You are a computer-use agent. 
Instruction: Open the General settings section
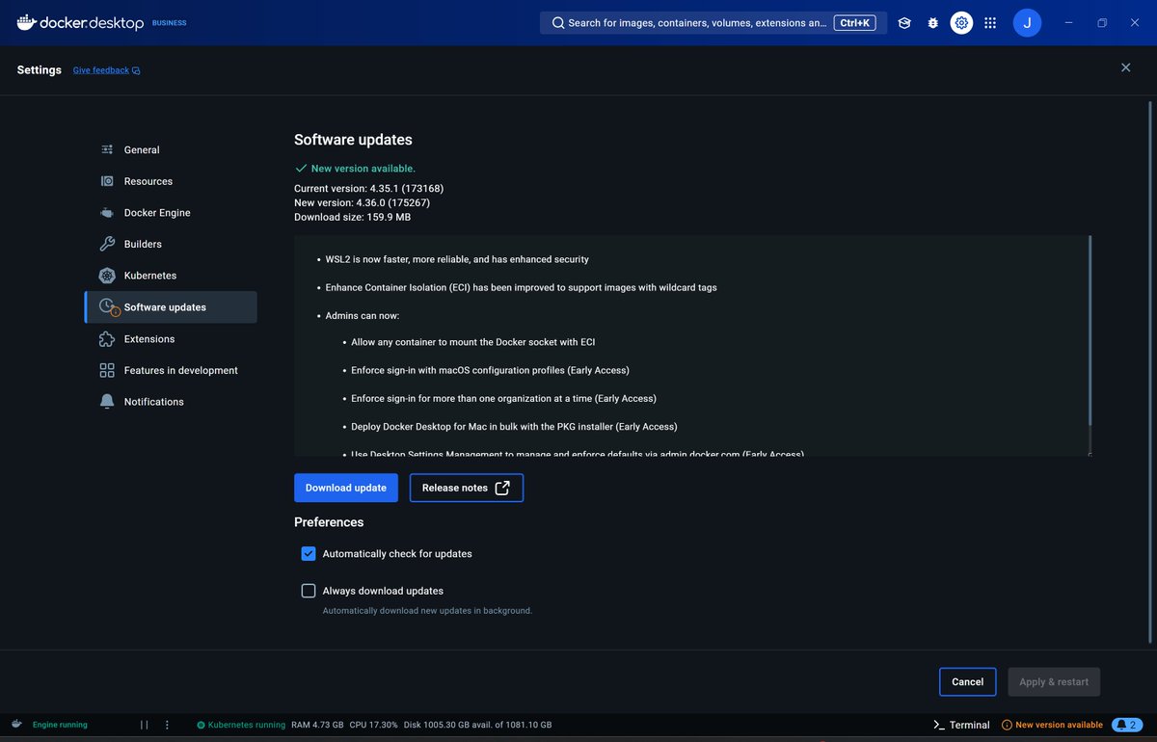point(171,149)
